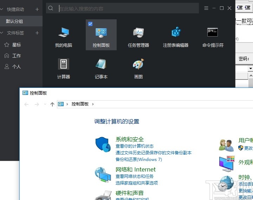The image size is (253, 200).
Task: Open dropdown arrow below 密码 field
Action: pyautogui.click(x=251, y=69)
